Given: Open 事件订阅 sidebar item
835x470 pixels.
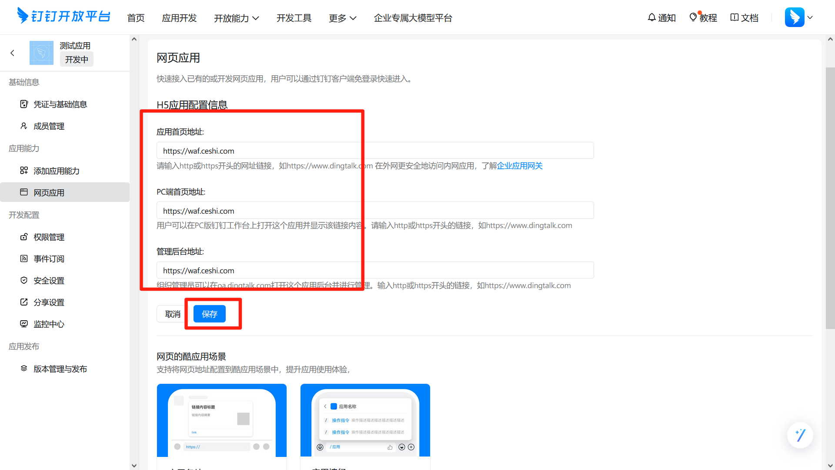Looking at the screenshot, I should (x=65, y=258).
